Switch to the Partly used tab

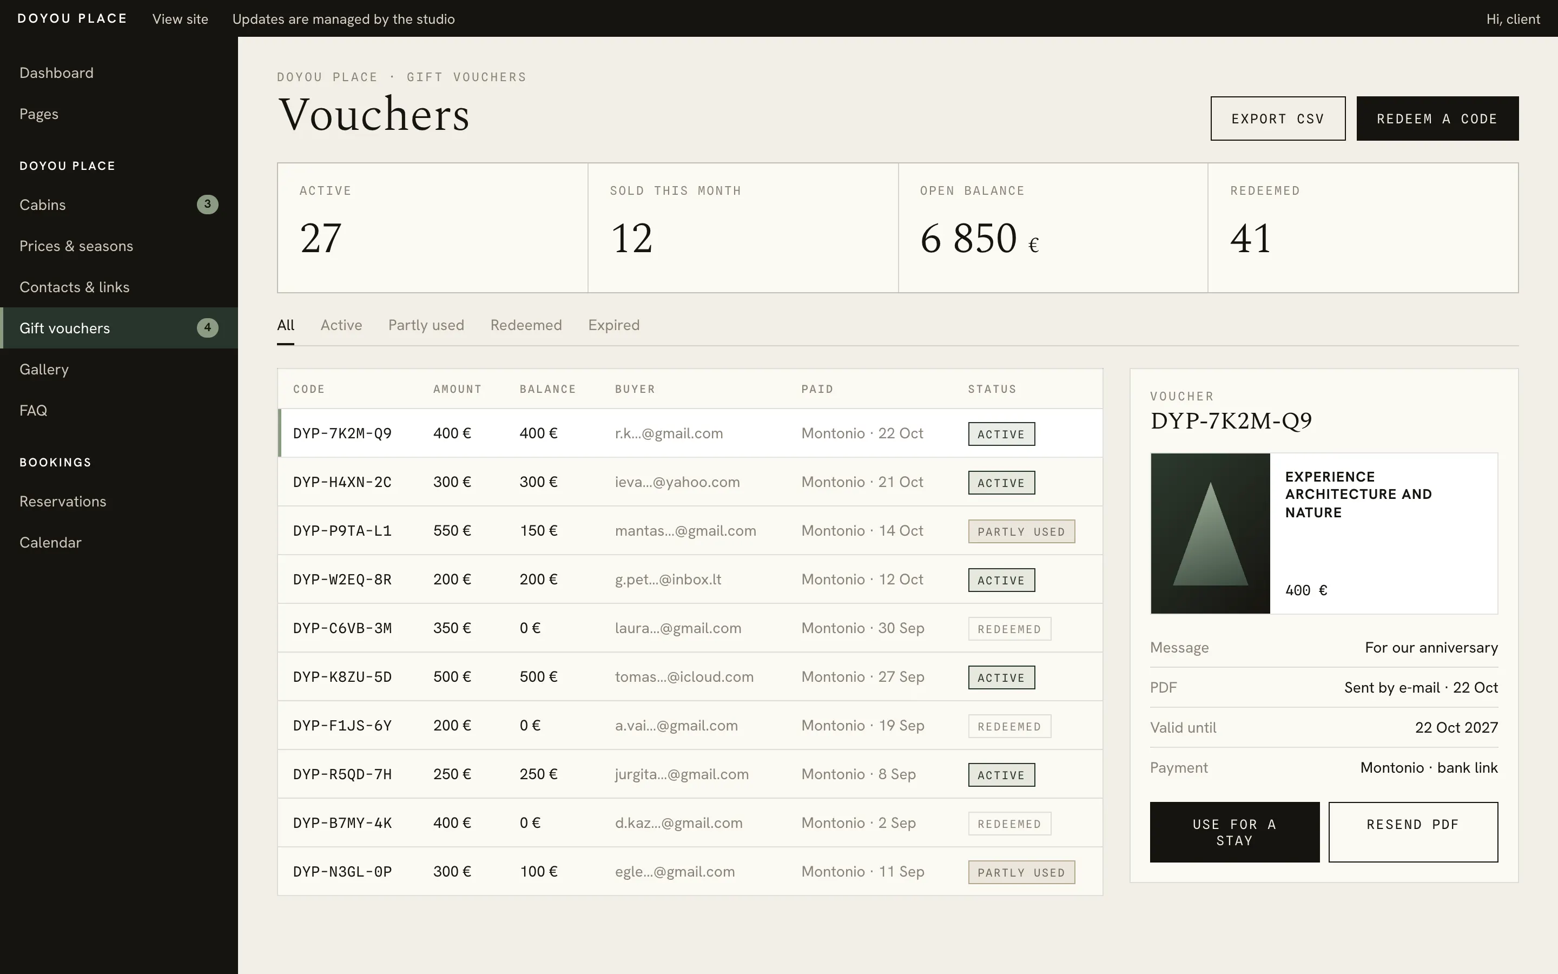[426, 325]
